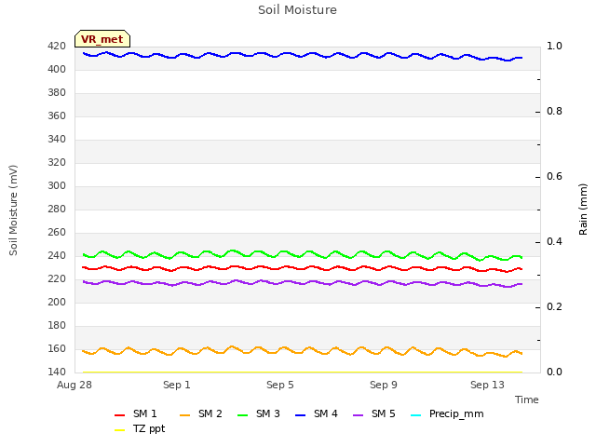Click the 160 left axis label
This screenshot has width=596, height=447.
point(57,349)
